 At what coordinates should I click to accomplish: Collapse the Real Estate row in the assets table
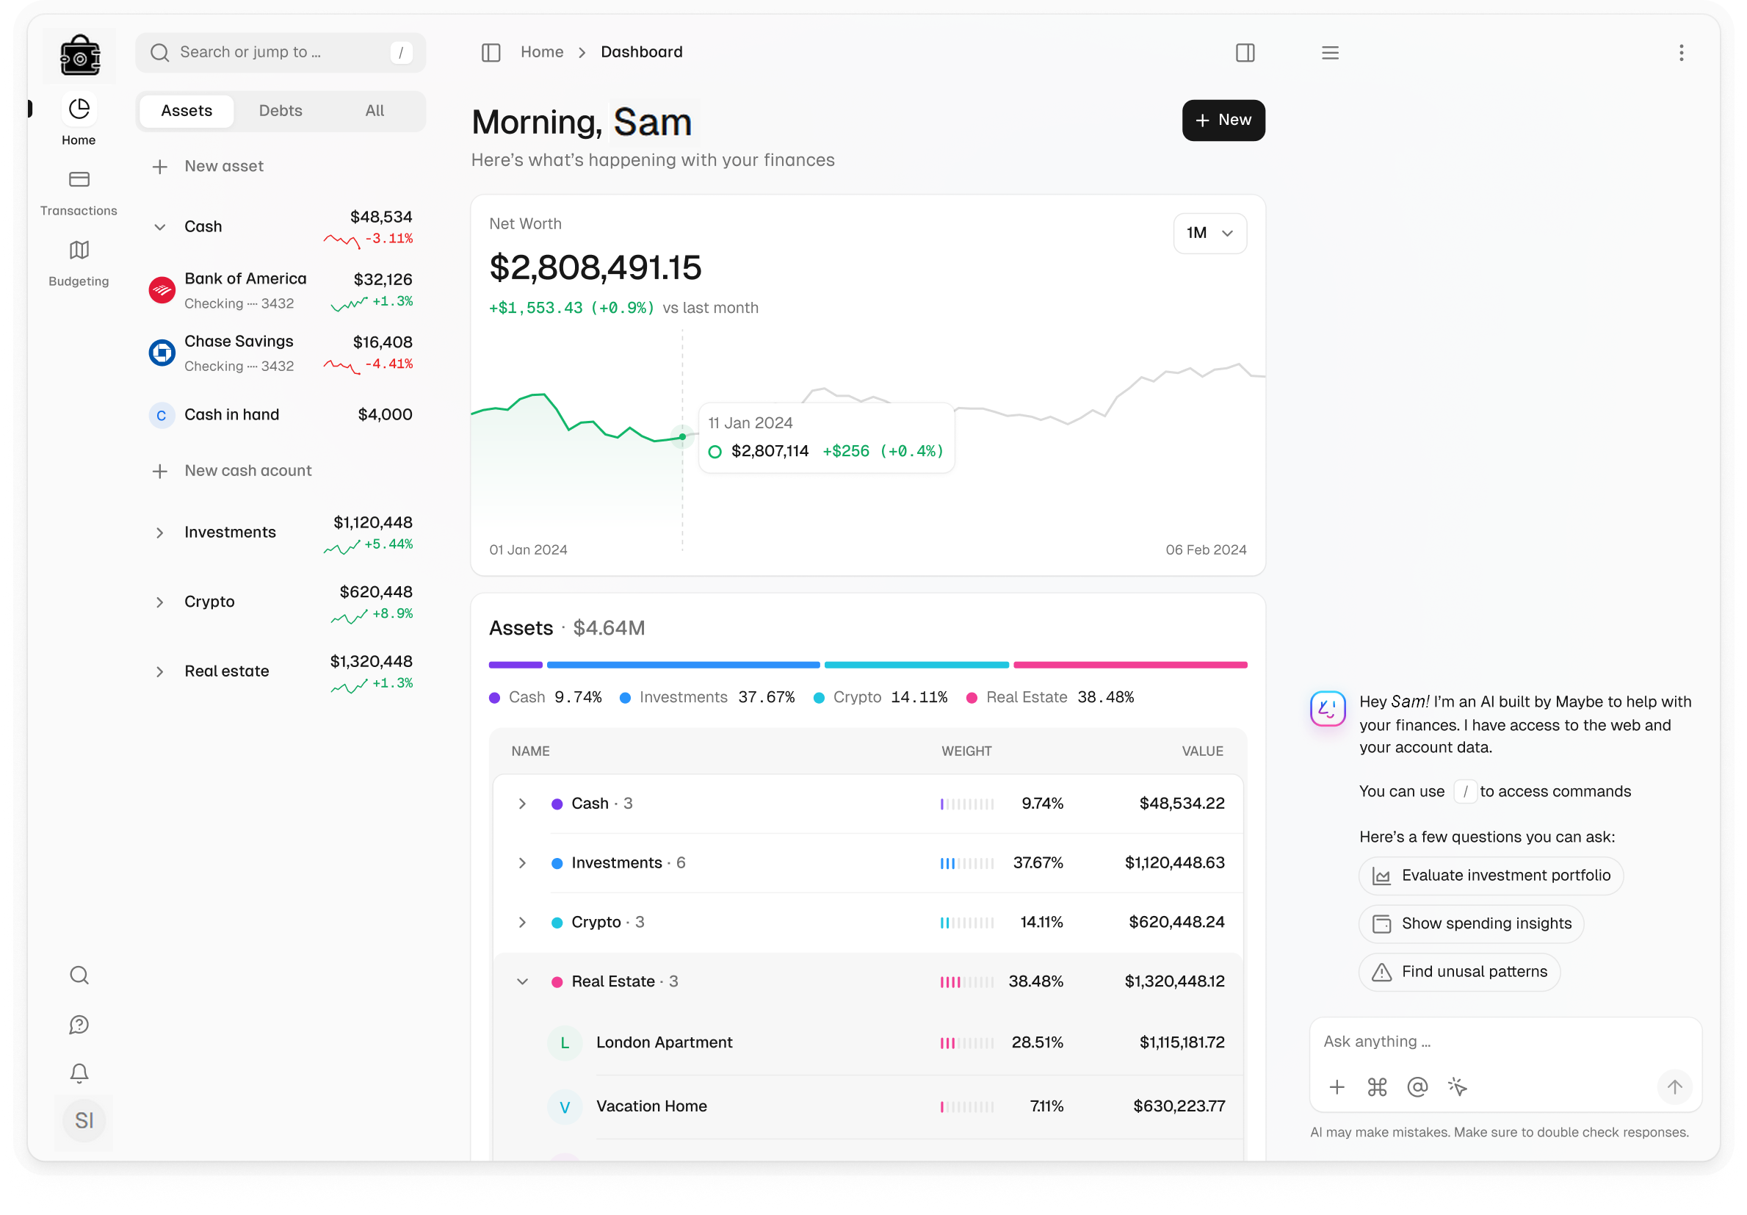click(x=523, y=981)
